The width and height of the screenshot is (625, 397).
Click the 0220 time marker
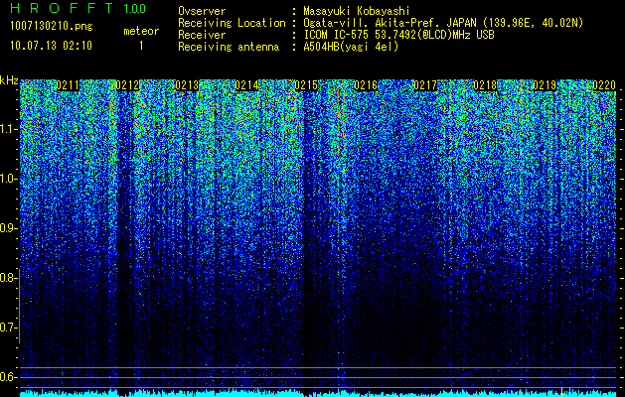[x=604, y=85]
